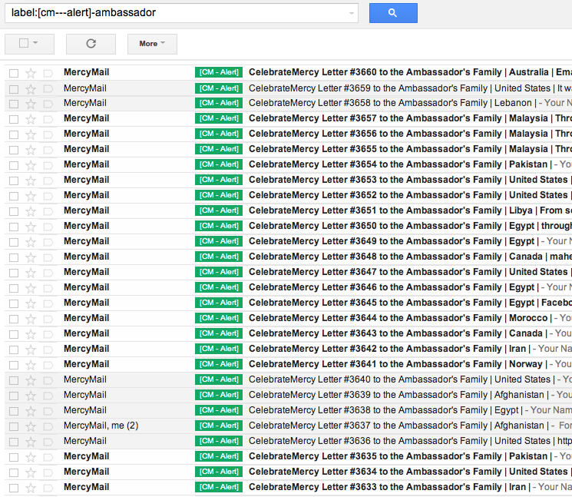
Task: Select the Letter #3658 Lebanon email checkbox
Action: [x=14, y=104]
